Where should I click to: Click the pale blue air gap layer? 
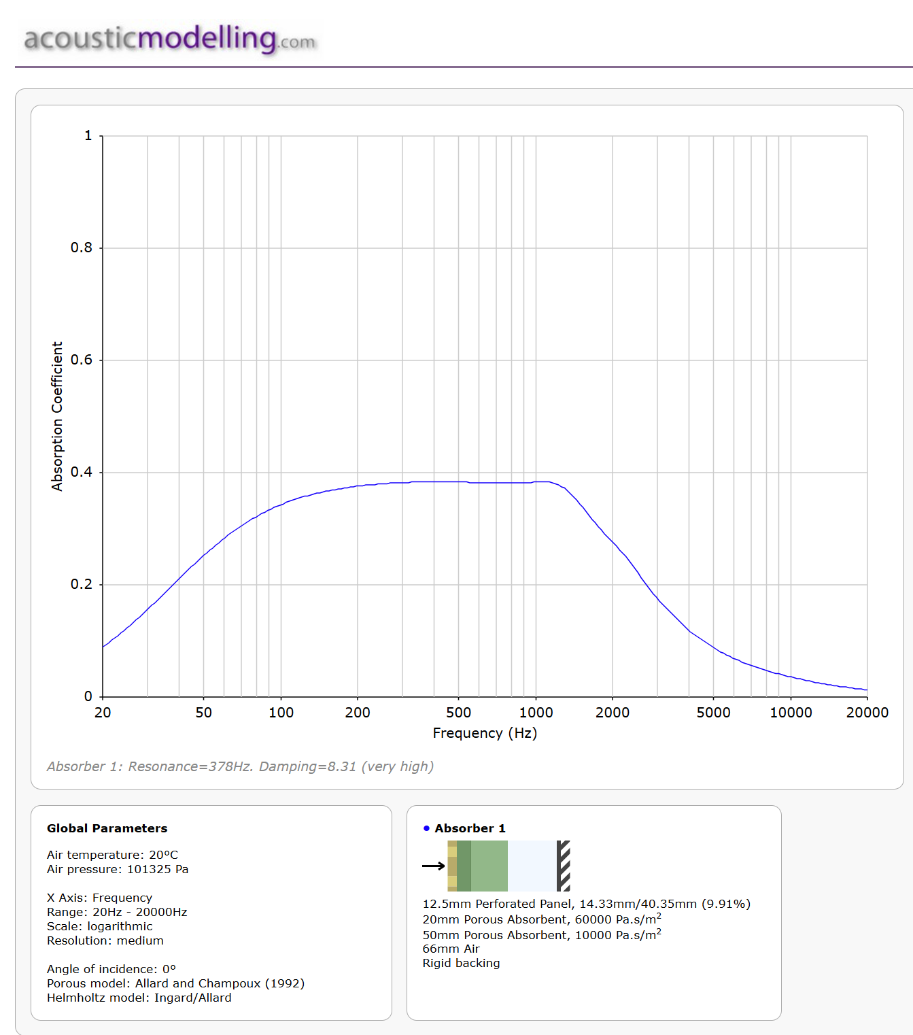click(x=532, y=866)
